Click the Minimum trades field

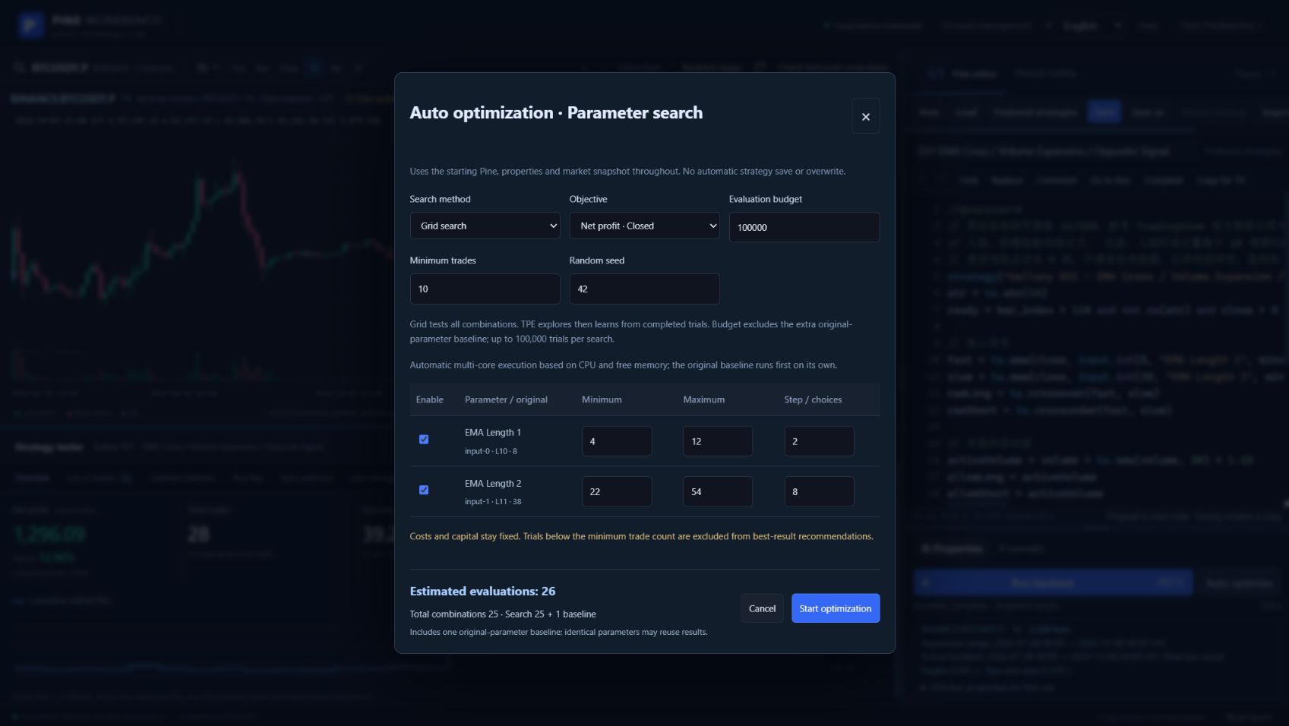point(485,289)
